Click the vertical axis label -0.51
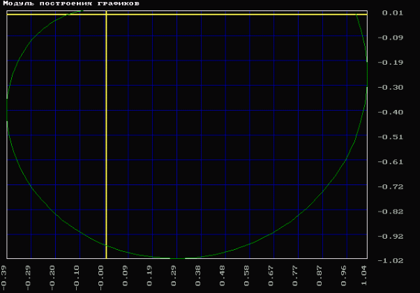The height and width of the screenshot is (293, 420). coord(390,137)
